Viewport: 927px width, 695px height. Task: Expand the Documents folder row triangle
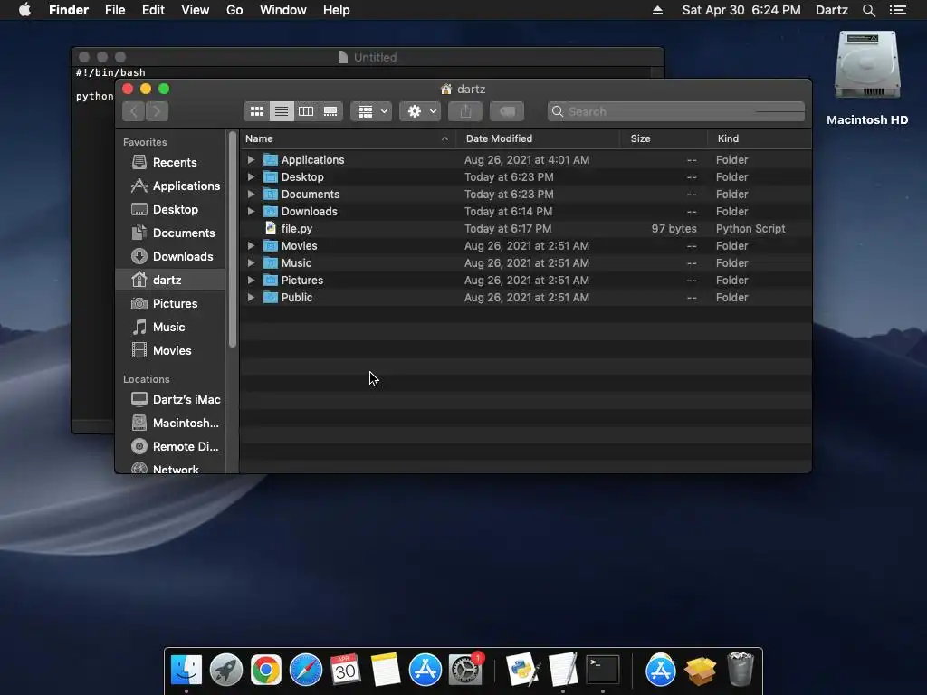coord(251,194)
